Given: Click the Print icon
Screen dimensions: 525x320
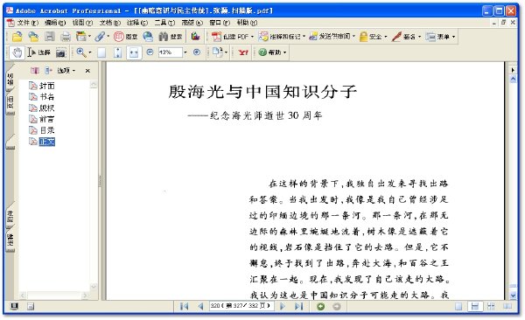Looking at the screenshot, I should click(x=66, y=36).
